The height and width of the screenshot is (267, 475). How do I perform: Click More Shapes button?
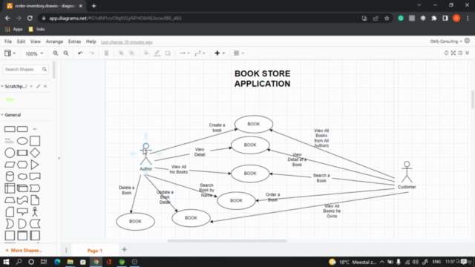pyautogui.click(x=24, y=251)
